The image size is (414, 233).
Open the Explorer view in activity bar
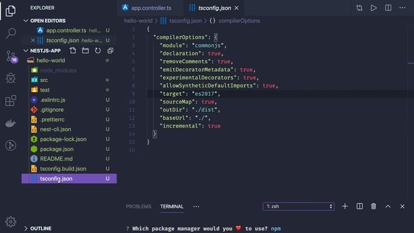point(10,11)
